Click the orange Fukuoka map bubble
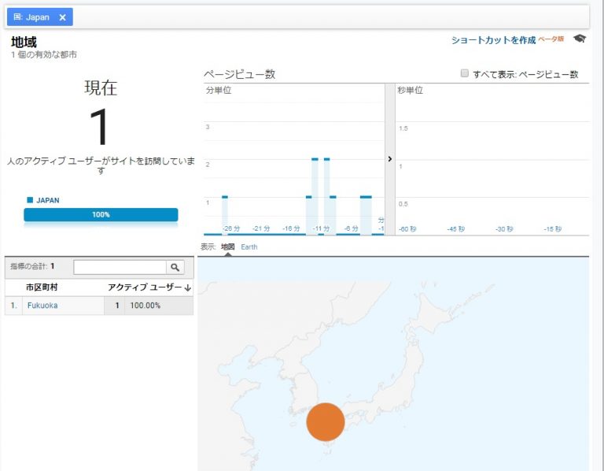Image resolution: width=604 pixels, height=471 pixels. 326,422
